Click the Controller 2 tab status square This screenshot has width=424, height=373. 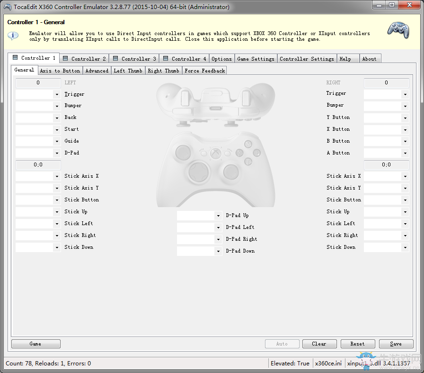[65, 58]
